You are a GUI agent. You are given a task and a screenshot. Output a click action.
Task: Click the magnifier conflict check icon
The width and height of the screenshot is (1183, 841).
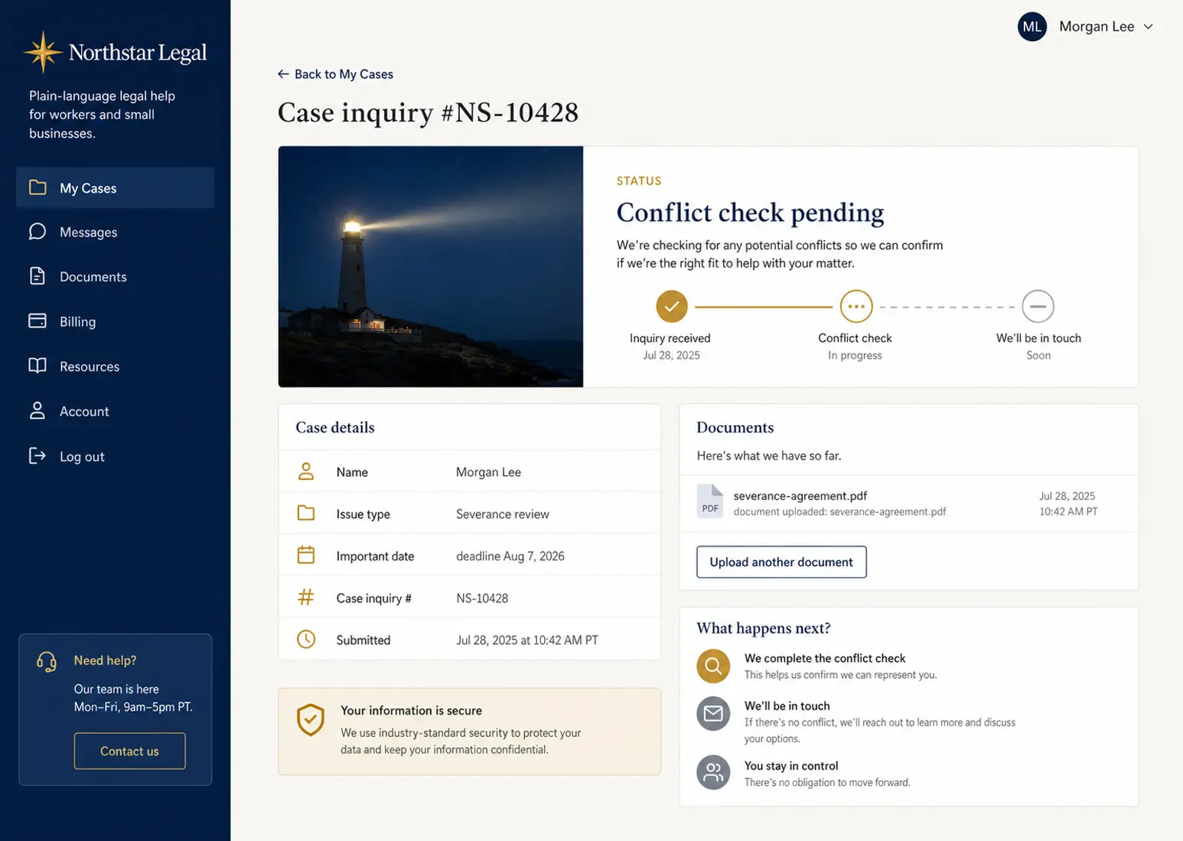pos(713,666)
